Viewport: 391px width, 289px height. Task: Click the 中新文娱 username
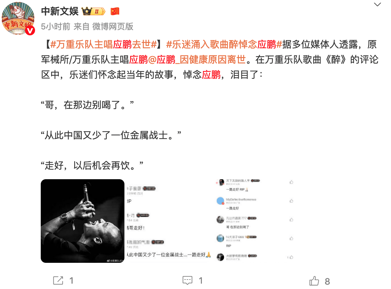60,12
